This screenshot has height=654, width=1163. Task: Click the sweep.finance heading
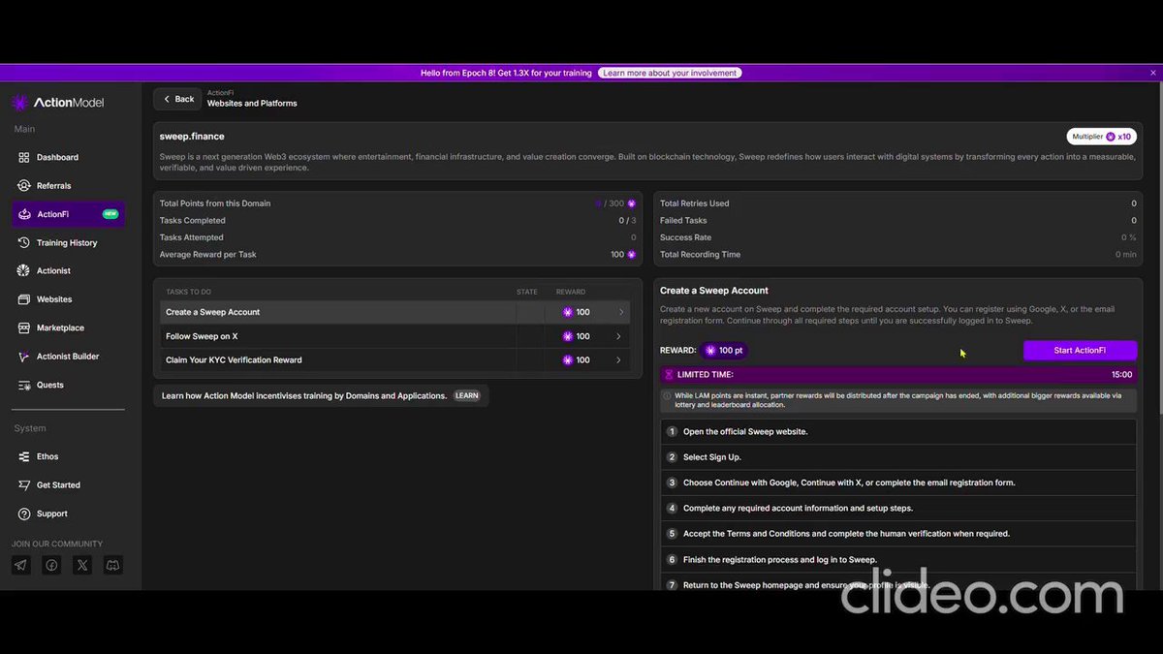click(x=192, y=137)
